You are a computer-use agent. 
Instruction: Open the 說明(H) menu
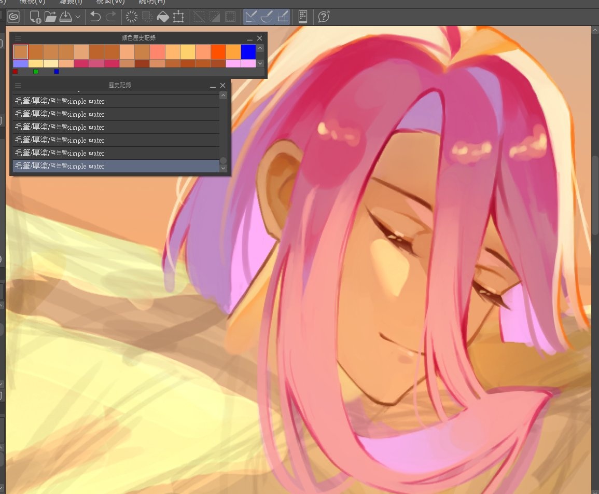tap(152, 2)
